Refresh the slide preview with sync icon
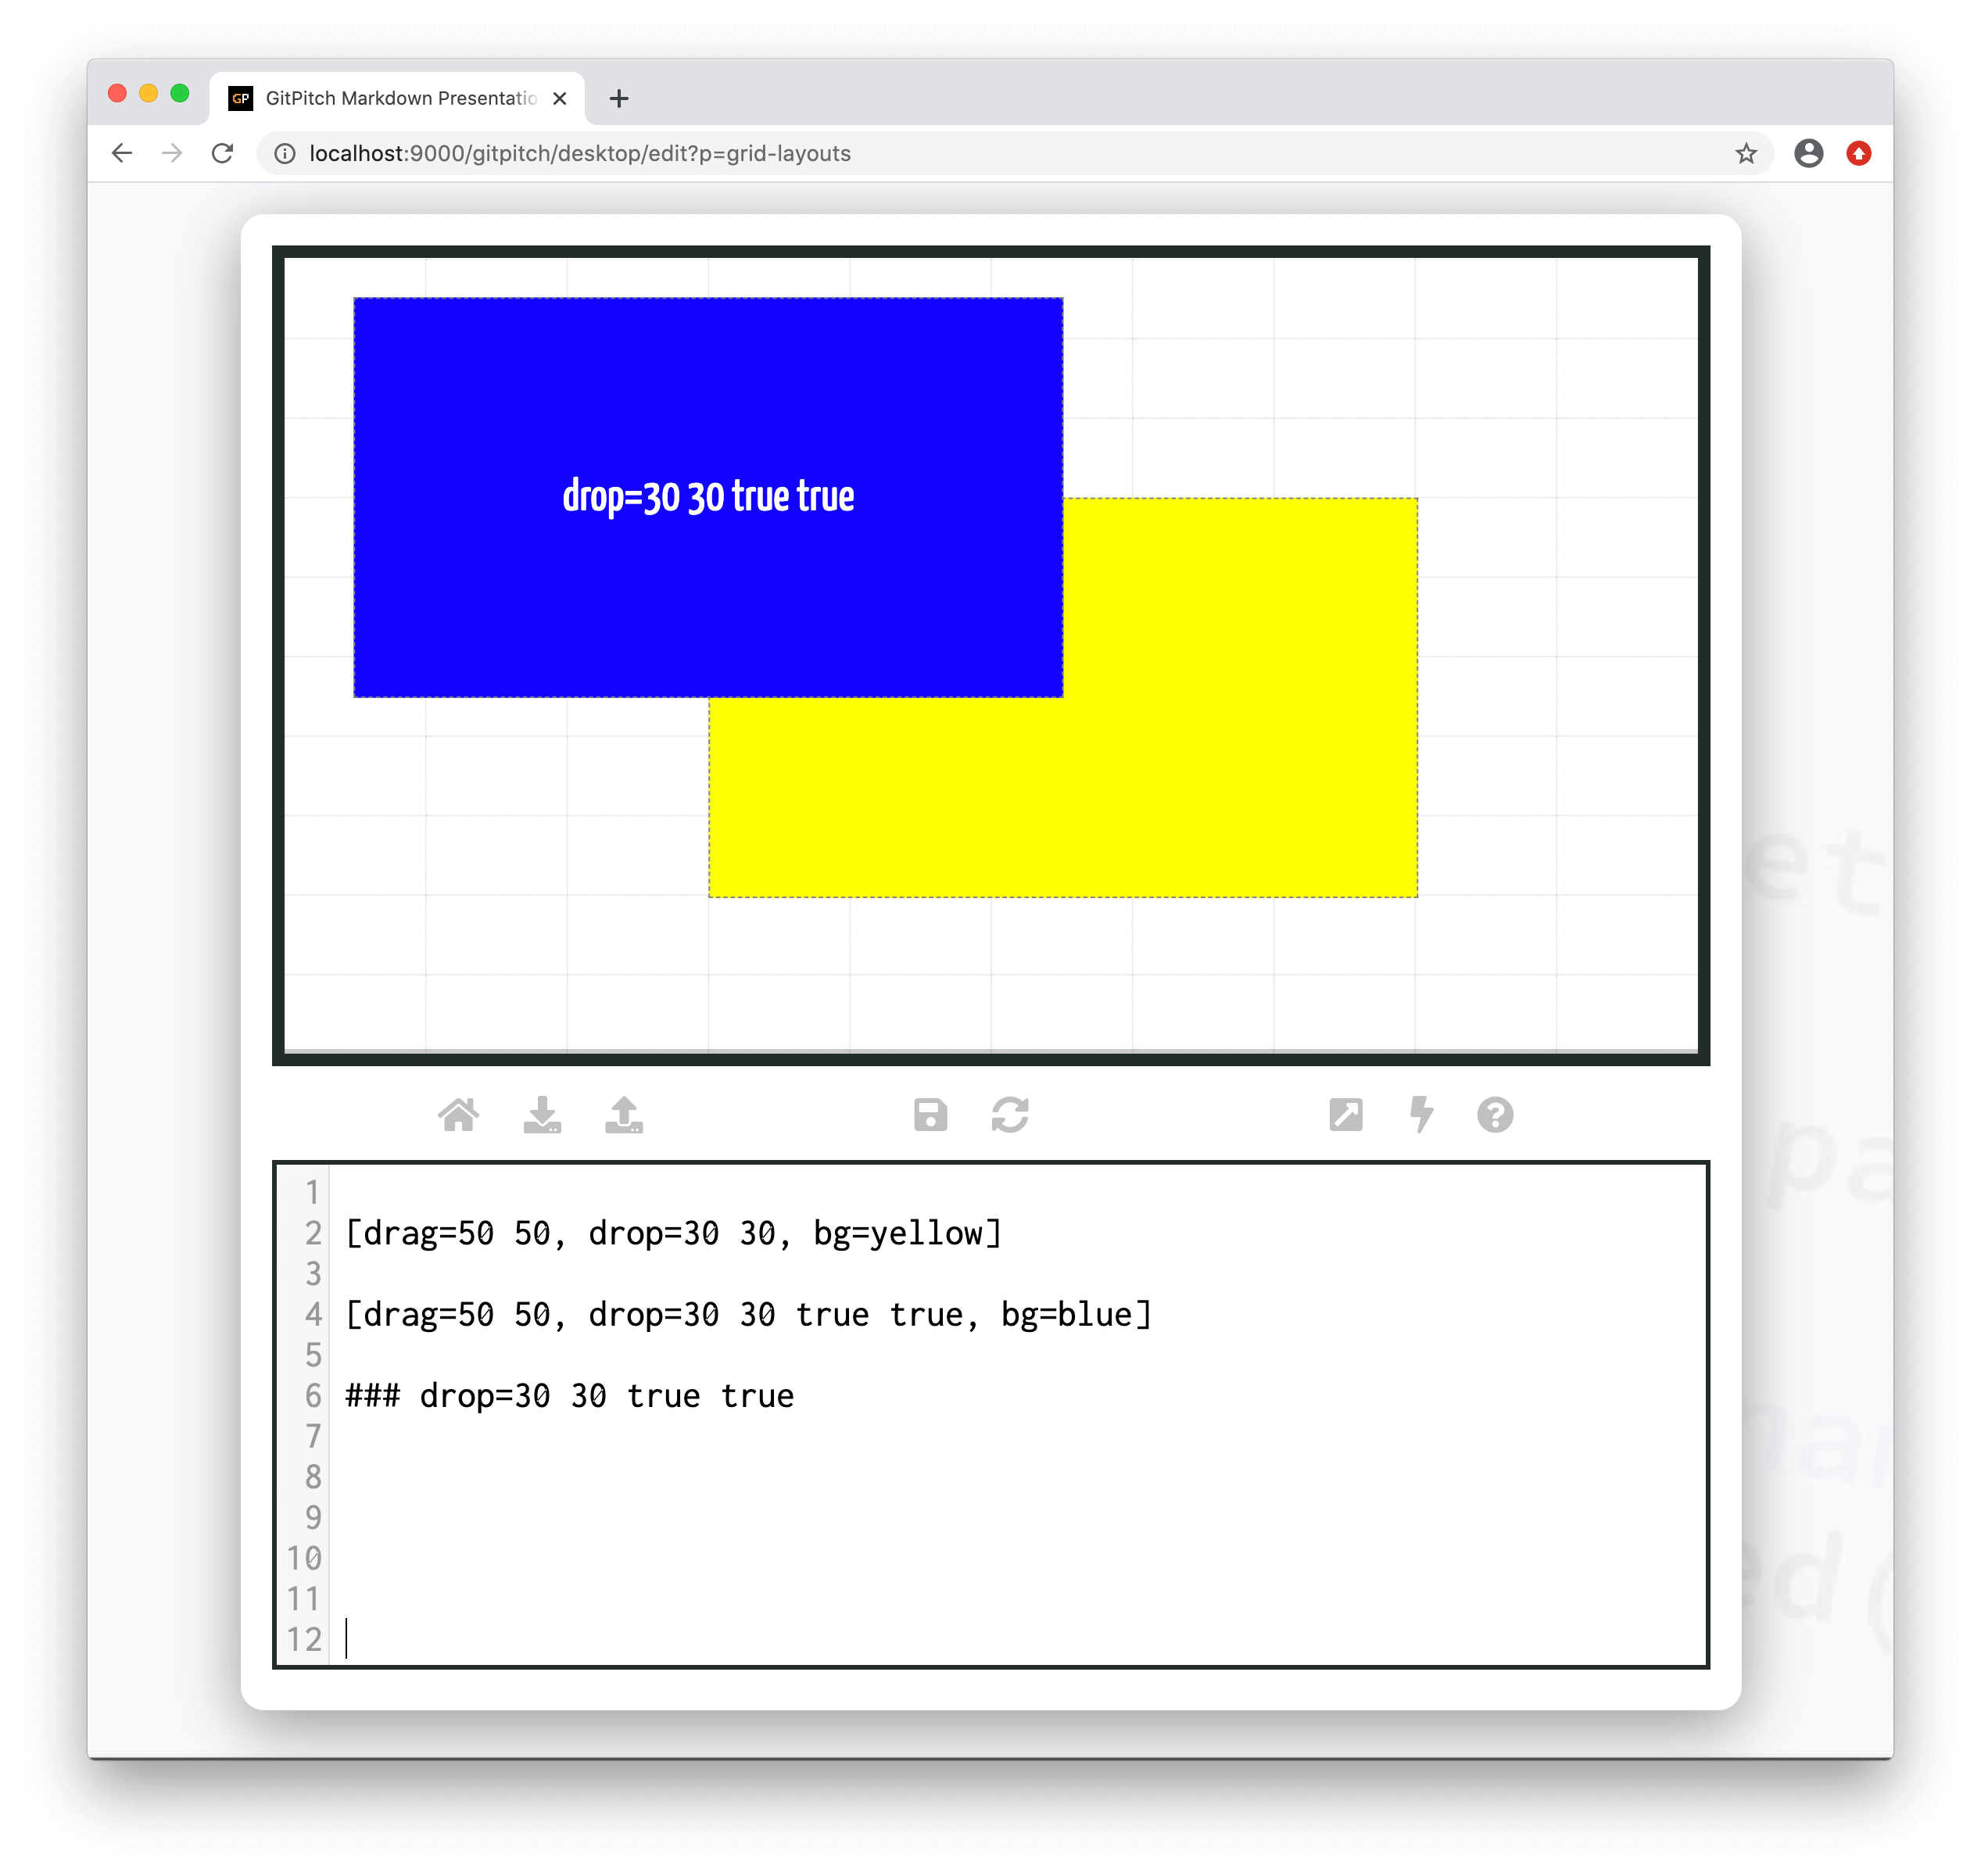The width and height of the screenshot is (1981, 1876). point(1010,1114)
